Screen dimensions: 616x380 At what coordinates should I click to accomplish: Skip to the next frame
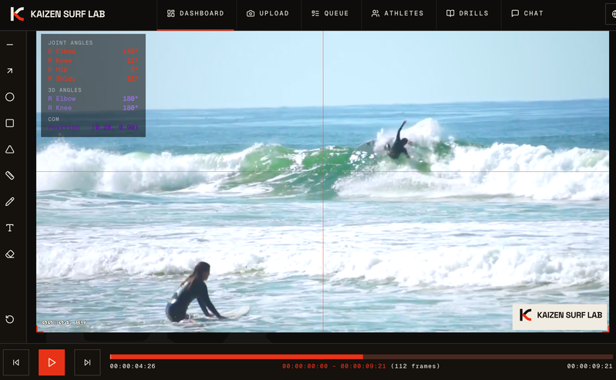coord(87,362)
